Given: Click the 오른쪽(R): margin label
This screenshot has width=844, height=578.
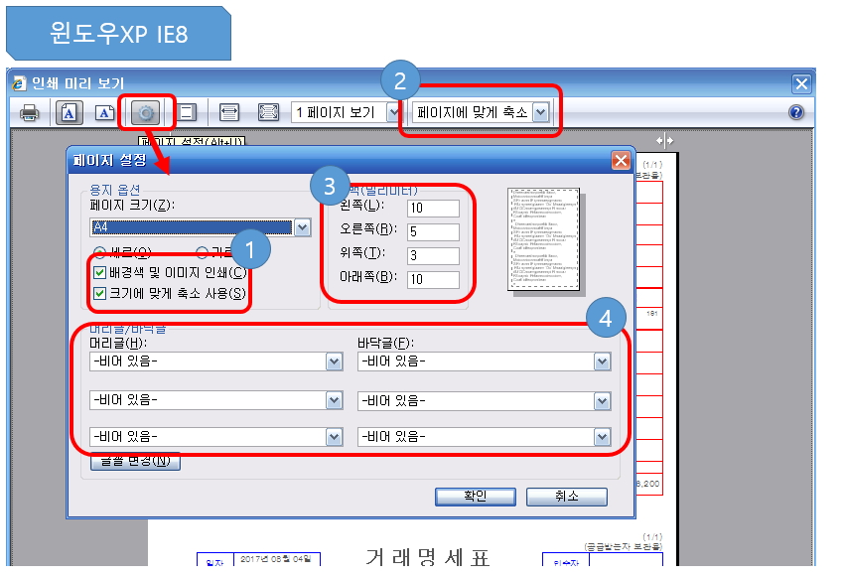Looking at the screenshot, I should pos(368,228).
